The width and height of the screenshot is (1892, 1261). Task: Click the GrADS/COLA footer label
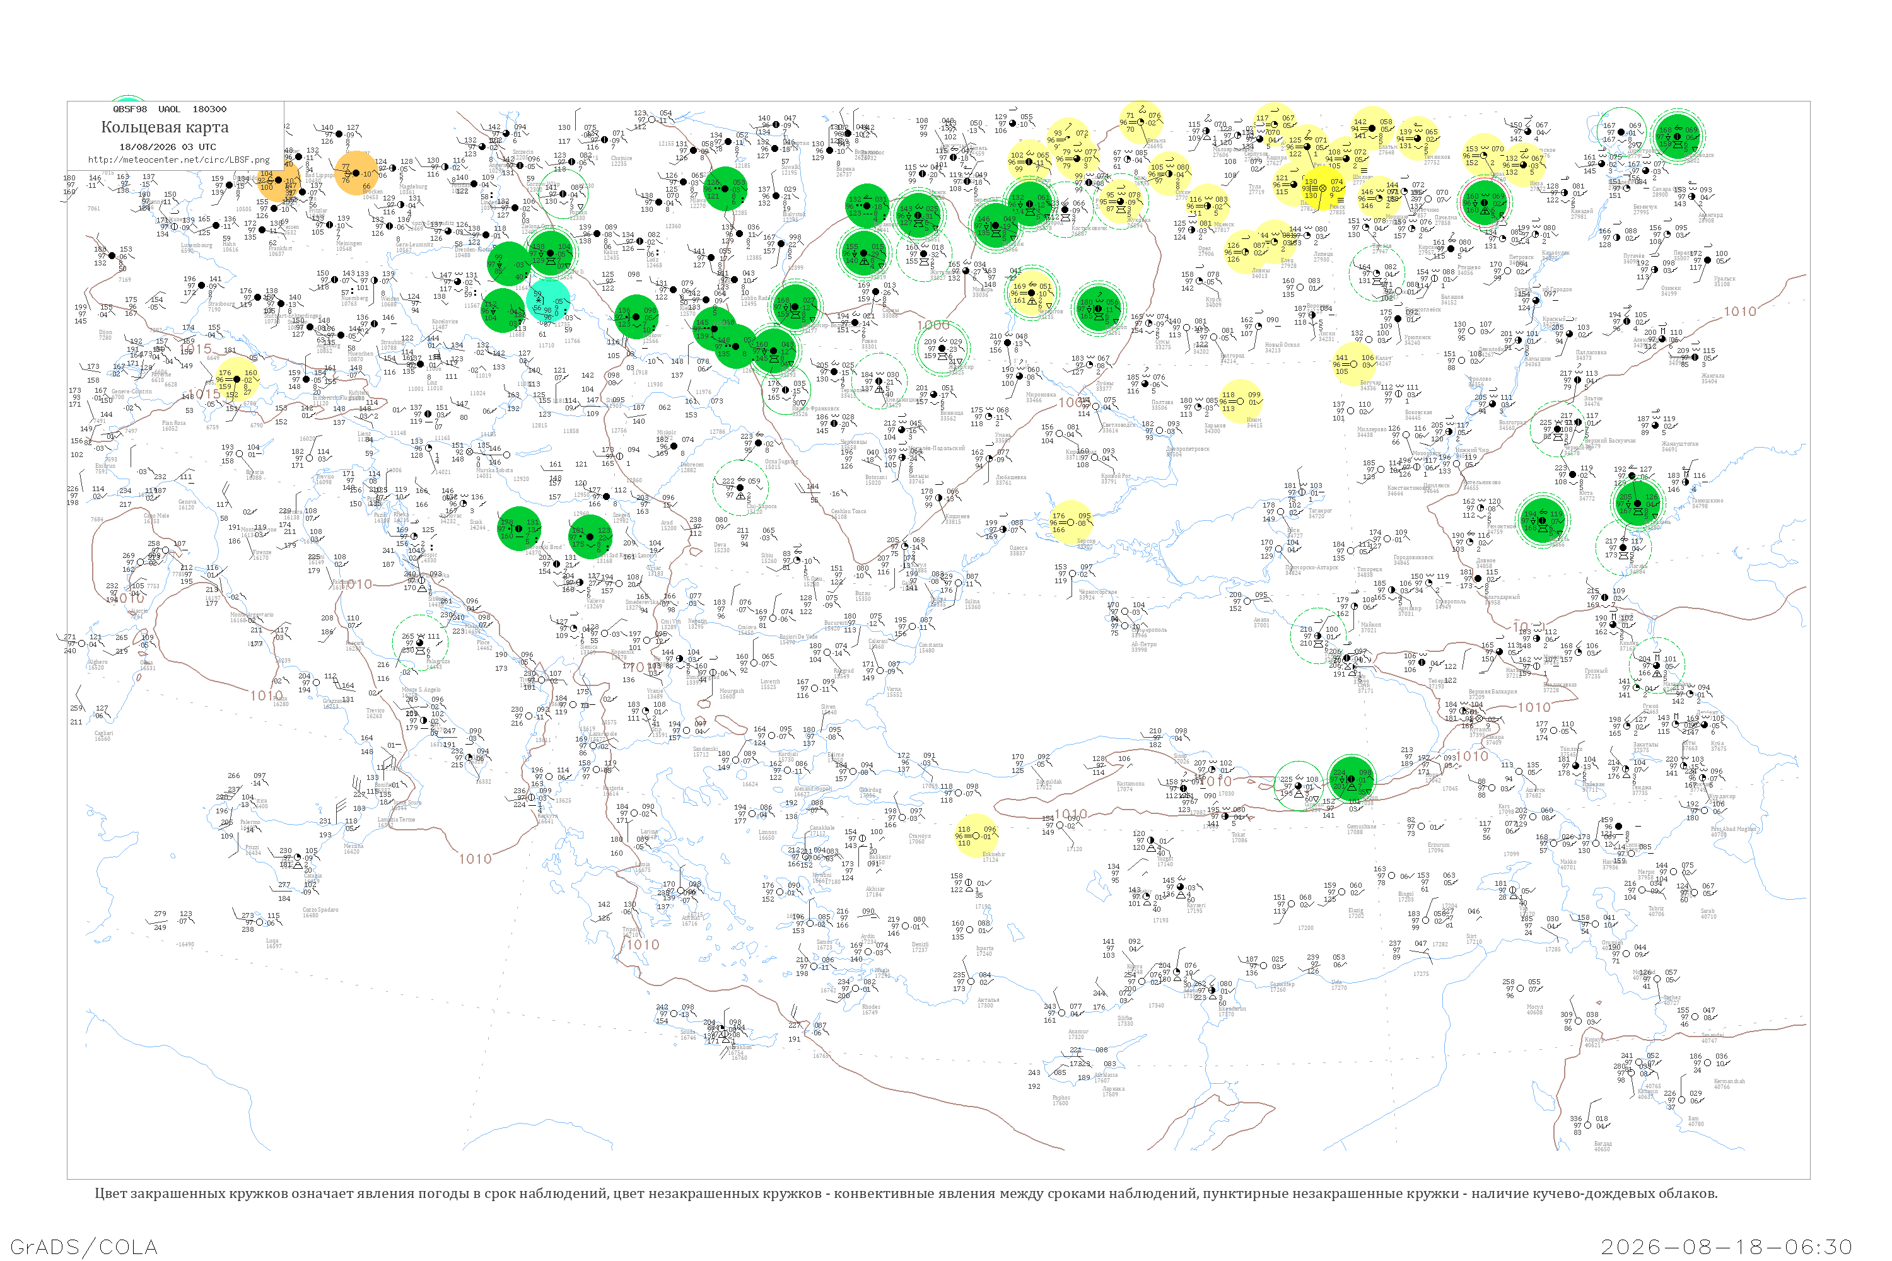click(84, 1246)
